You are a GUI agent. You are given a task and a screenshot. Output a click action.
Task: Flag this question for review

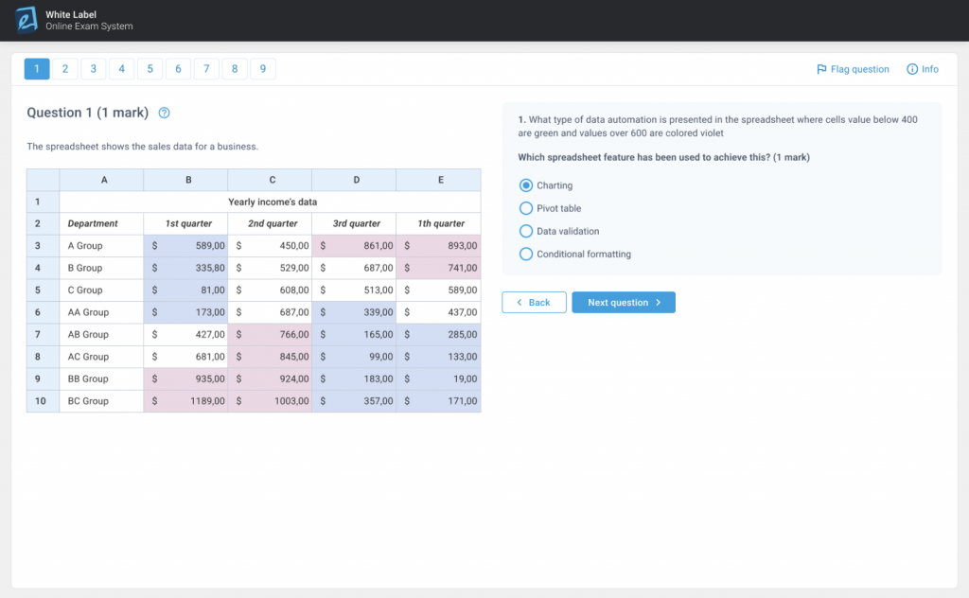pyautogui.click(x=852, y=68)
